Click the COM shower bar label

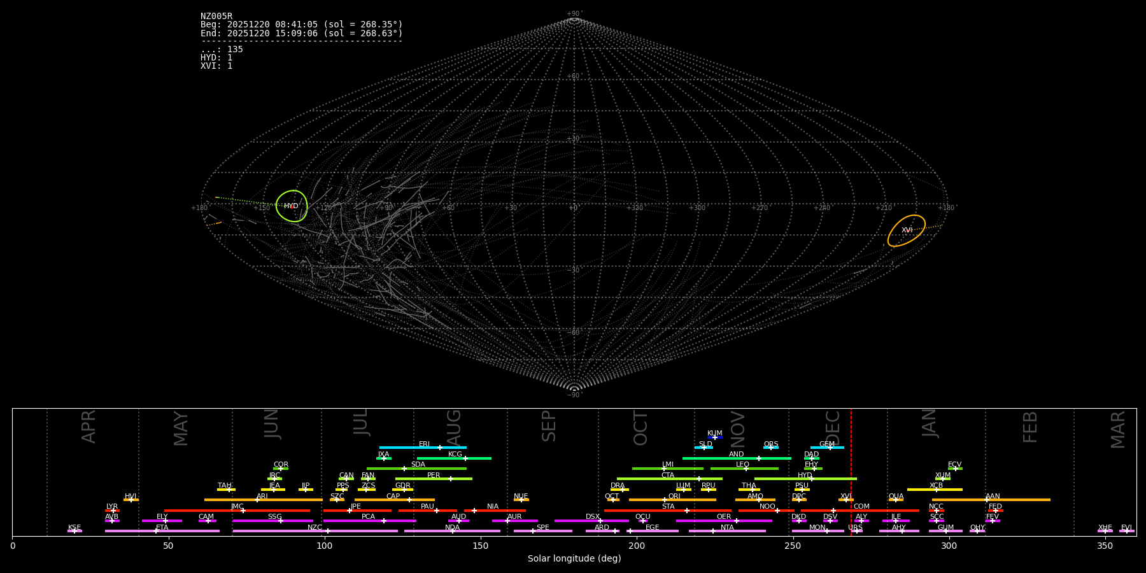(861, 507)
